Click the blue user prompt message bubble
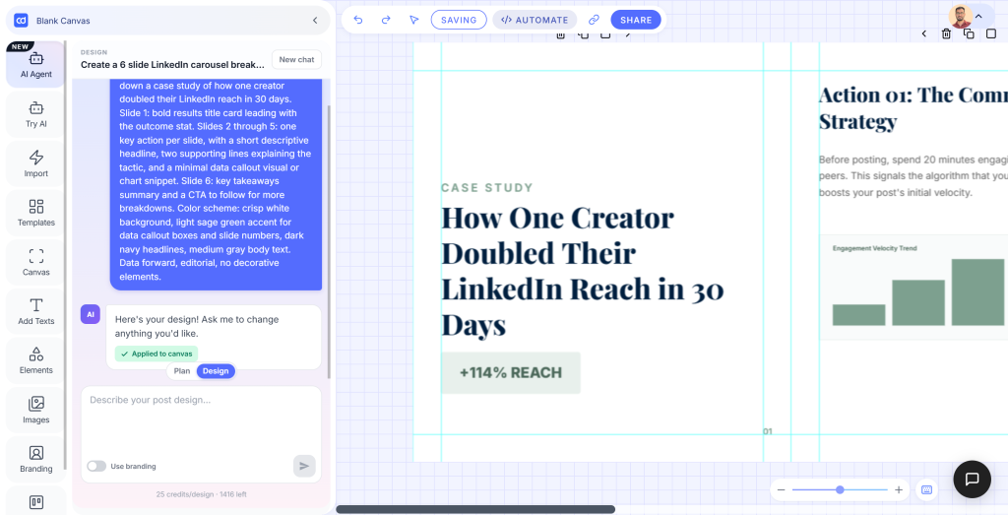The width and height of the screenshot is (1008, 515). click(216, 184)
